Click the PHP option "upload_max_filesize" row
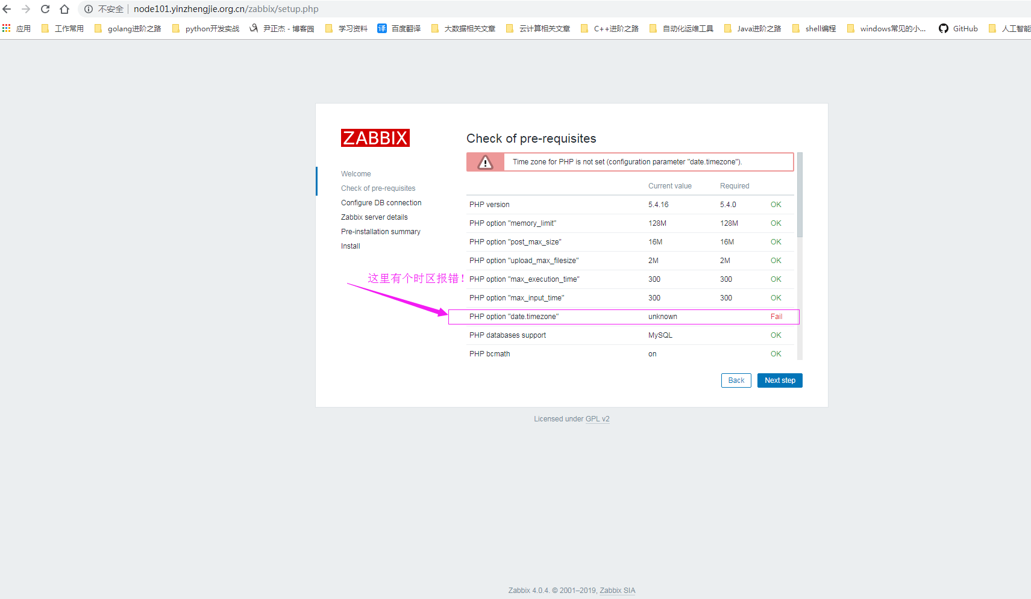This screenshot has height=599, width=1031. [630, 261]
